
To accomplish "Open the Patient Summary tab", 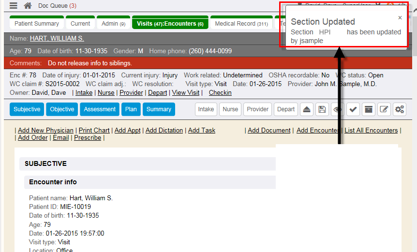I will 36,24.
